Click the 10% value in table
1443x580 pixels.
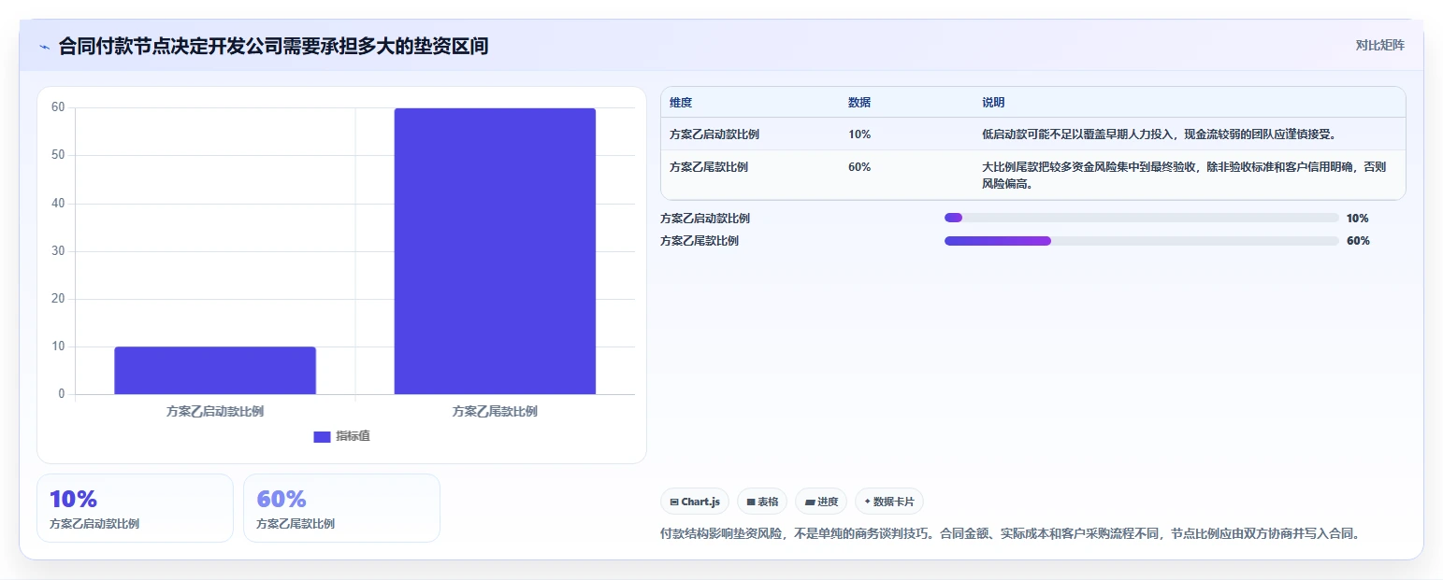point(859,134)
